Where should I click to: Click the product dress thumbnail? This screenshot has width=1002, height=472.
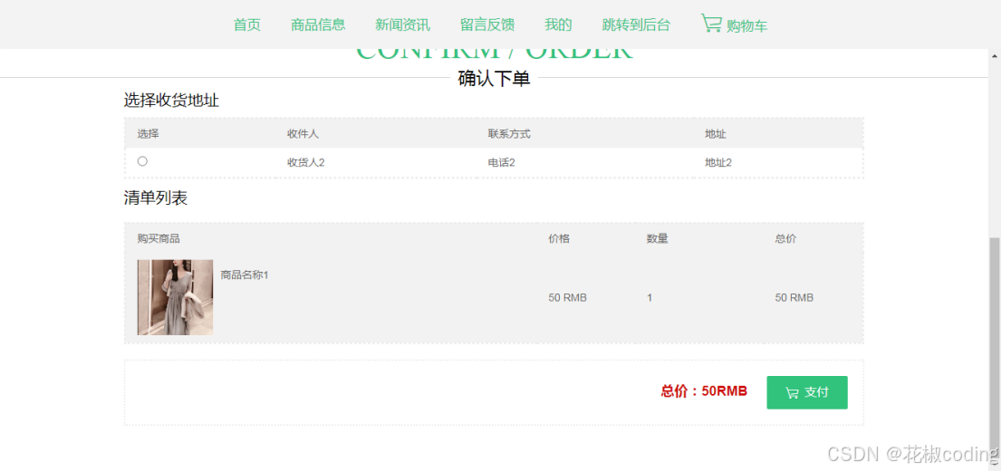pos(175,297)
